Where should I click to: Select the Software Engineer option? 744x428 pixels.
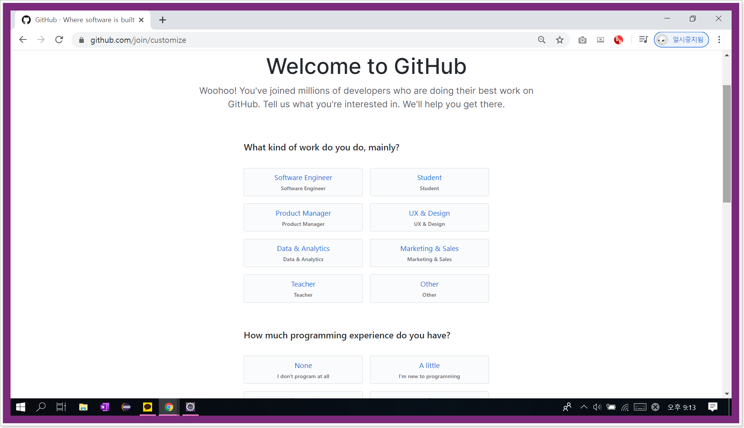(303, 182)
